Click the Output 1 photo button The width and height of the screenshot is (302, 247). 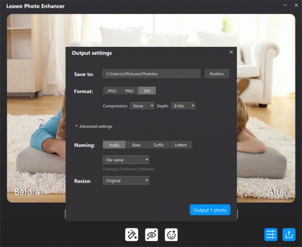pos(210,210)
